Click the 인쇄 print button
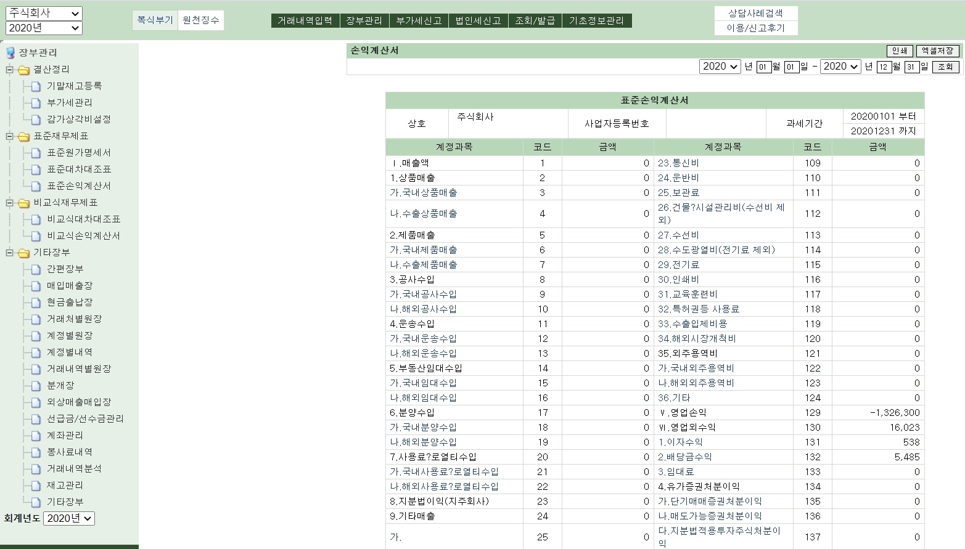 [x=900, y=51]
